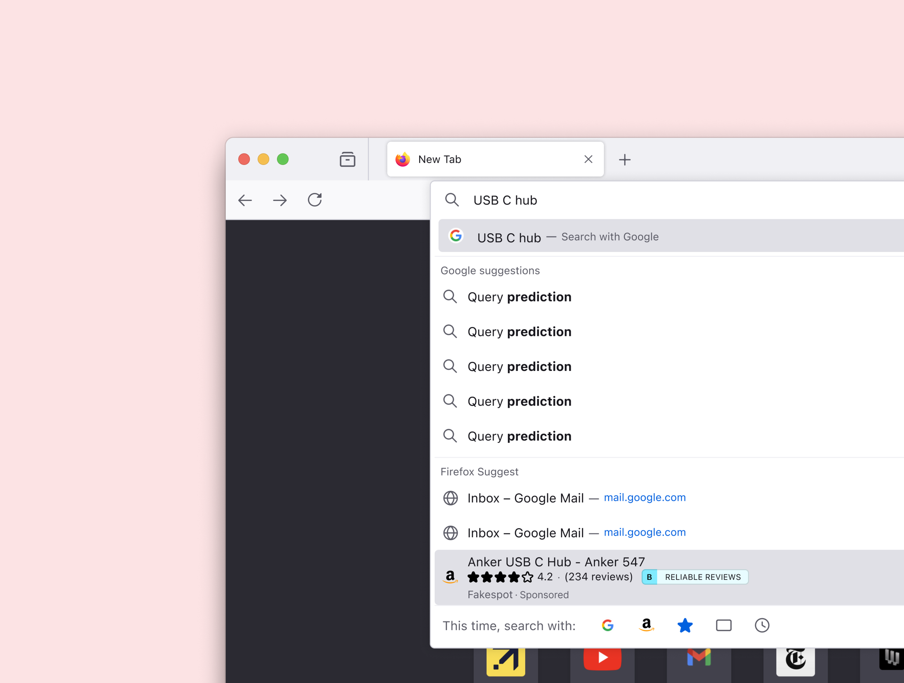Image resolution: width=904 pixels, height=683 pixels.
Task: Select the last Query prediction suggestion
Action: [x=519, y=436]
